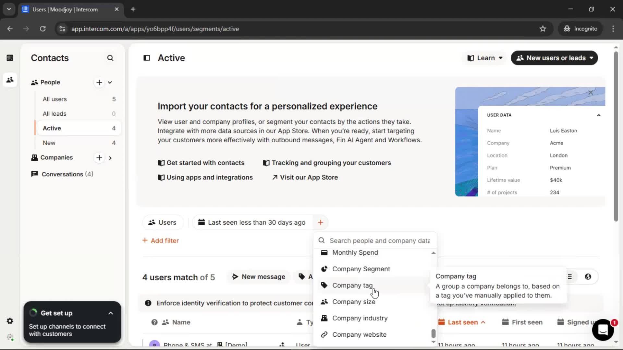The height and width of the screenshot is (350, 623).
Task: Switch to map view globe icon
Action: click(x=588, y=277)
